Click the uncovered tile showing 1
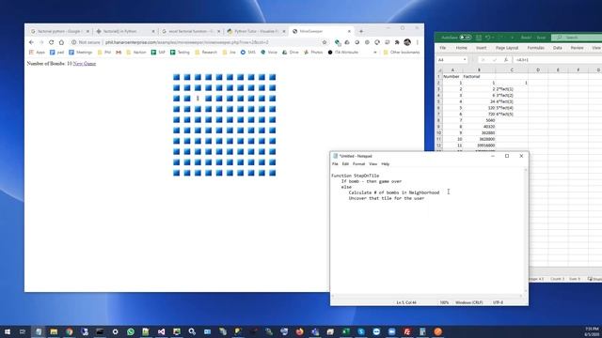Viewport: 602px width, 338px height. (198, 99)
